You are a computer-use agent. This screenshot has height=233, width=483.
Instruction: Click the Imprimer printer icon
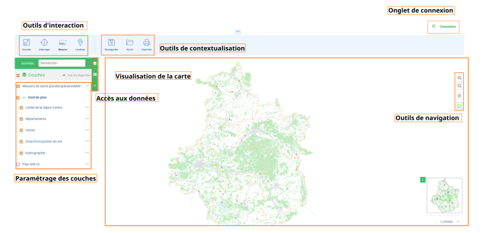pos(147,42)
